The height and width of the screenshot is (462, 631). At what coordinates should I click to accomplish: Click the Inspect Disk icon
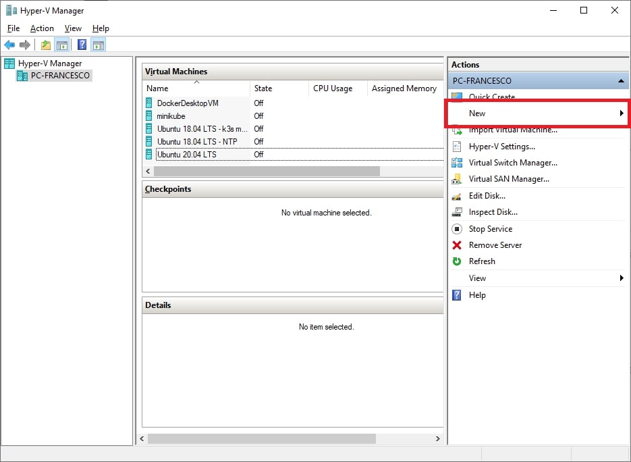coord(457,212)
